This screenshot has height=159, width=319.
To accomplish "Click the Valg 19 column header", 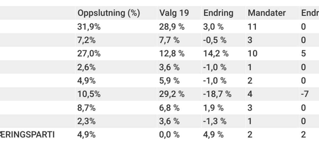I will click(174, 13).
